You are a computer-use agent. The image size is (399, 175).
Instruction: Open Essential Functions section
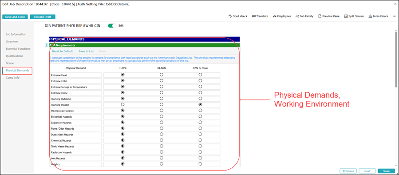[x=18, y=48]
